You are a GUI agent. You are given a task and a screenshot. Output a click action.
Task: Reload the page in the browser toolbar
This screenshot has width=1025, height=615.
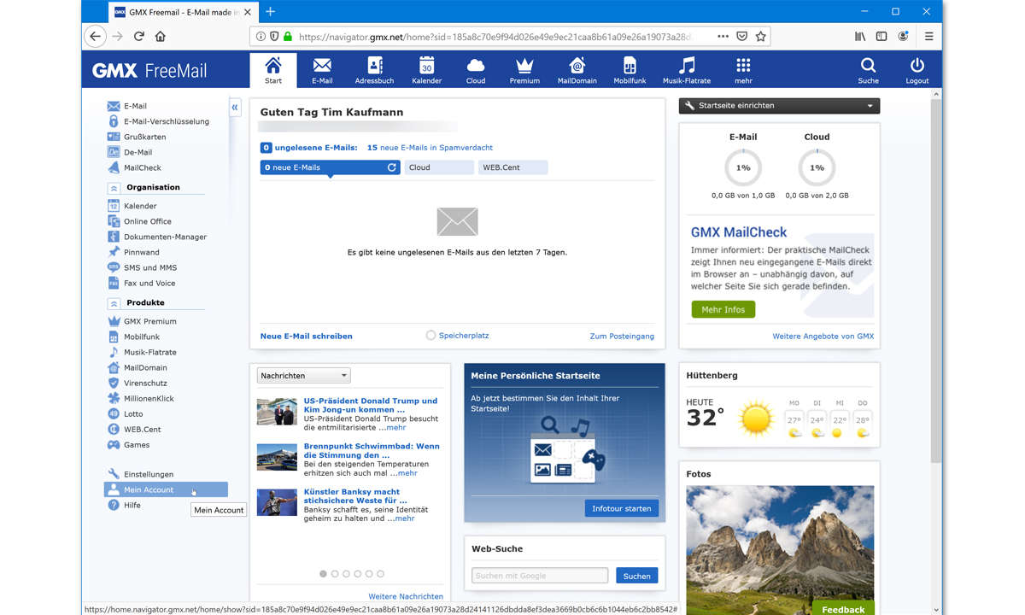[138, 37]
